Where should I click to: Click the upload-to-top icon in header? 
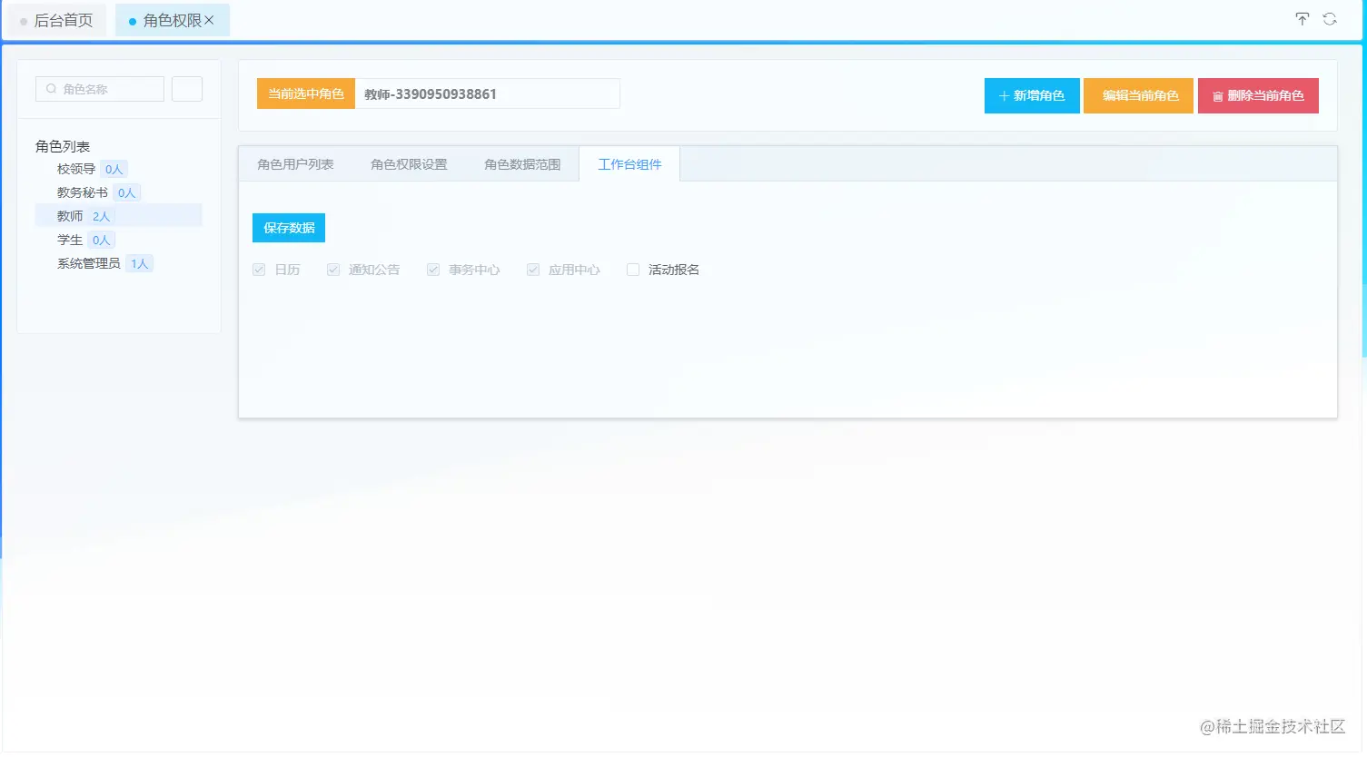click(x=1302, y=19)
